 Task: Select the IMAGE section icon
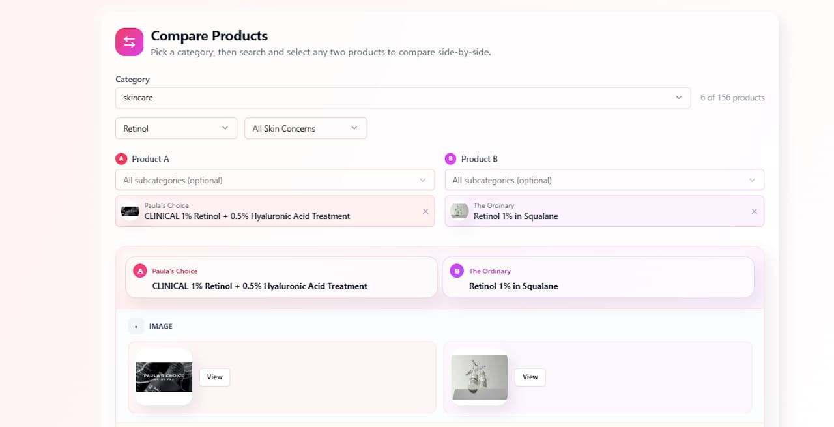click(136, 326)
